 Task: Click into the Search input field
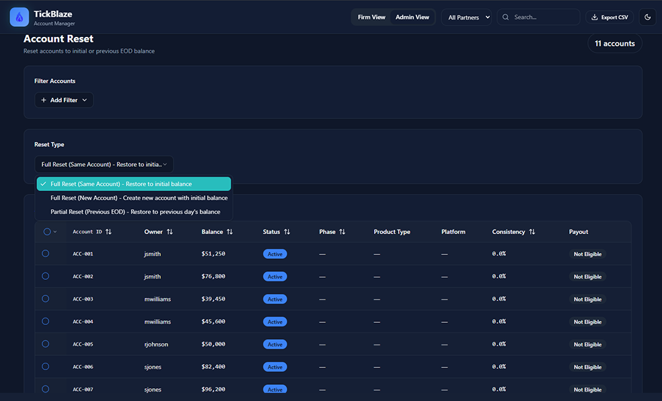544,17
